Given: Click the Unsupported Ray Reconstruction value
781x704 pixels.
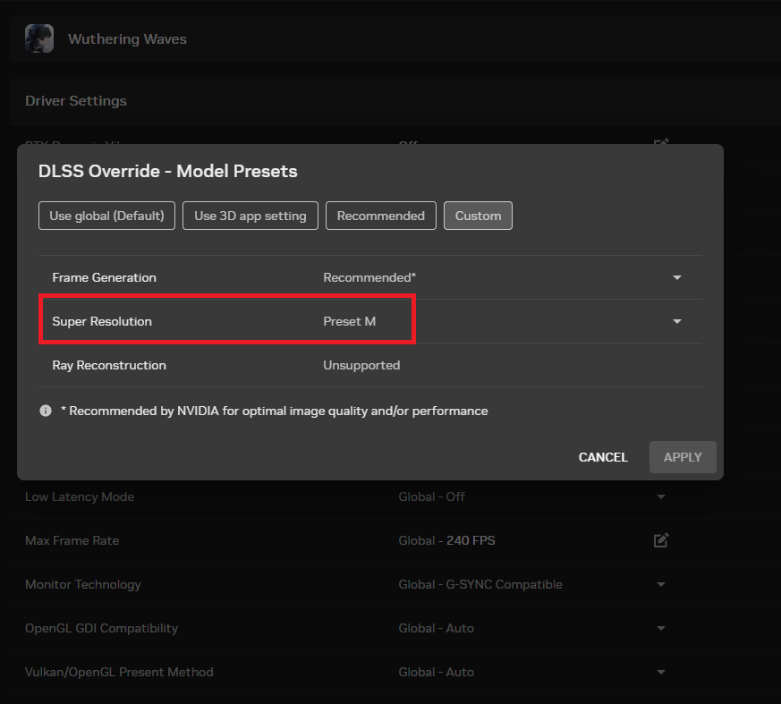Looking at the screenshot, I should [x=361, y=365].
